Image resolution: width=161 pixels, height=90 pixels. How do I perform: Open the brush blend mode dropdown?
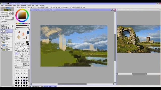(22, 57)
